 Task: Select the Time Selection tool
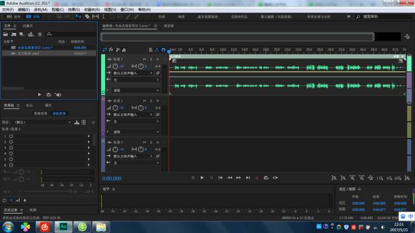104,17
